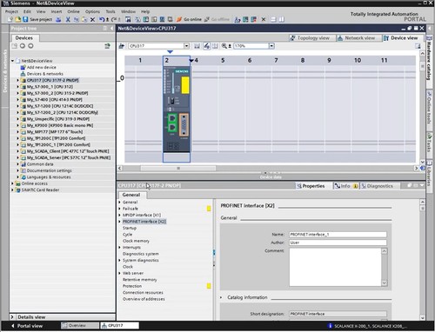435x332 pixels.
Task: Click the Go offline button
Action: click(x=217, y=19)
